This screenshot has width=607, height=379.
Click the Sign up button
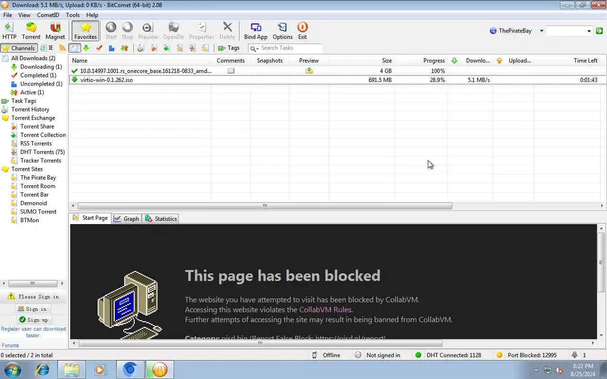[33, 320]
